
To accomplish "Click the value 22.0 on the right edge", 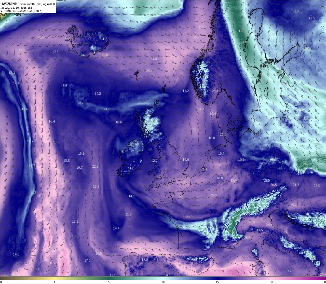I will click(x=317, y=186).
